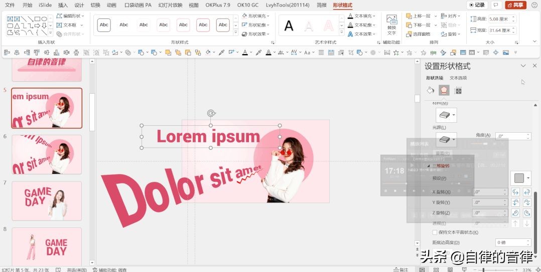Viewport: 541px width, 272px height.
Task: Open the iSlide ribbon tab
Action: [x=45, y=5]
